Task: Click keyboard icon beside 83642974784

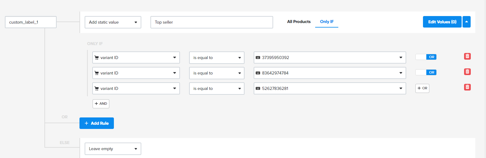Action: (258, 73)
